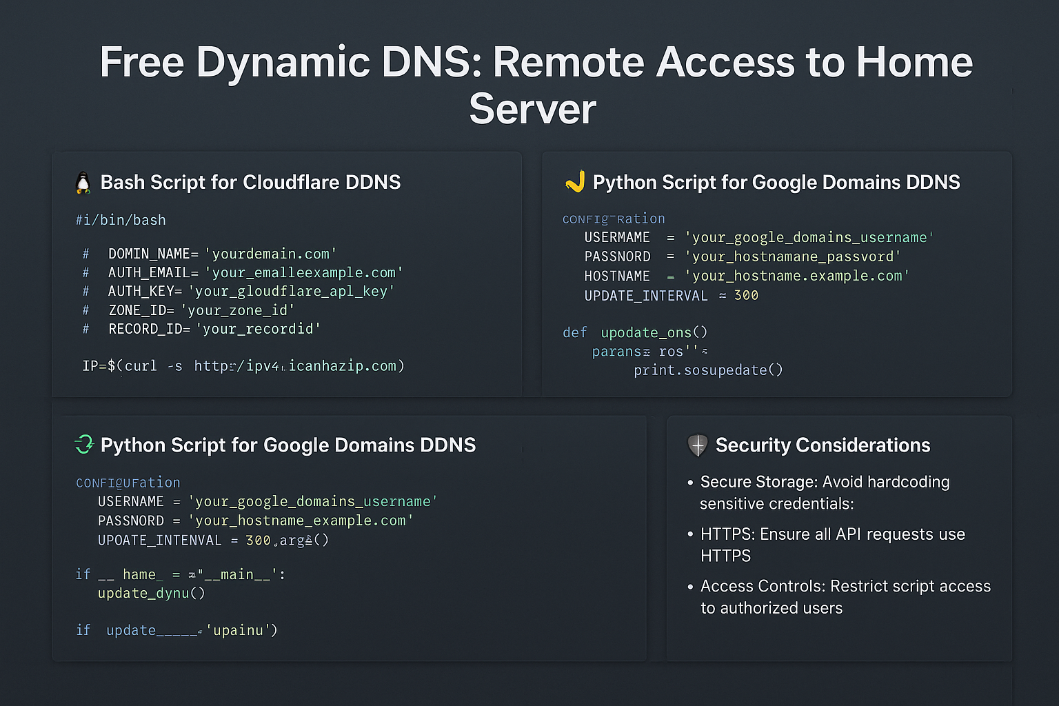Click the 'Security Considerations' heading
Image resolution: width=1059 pixels, height=706 pixels.
pyautogui.click(x=823, y=445)
